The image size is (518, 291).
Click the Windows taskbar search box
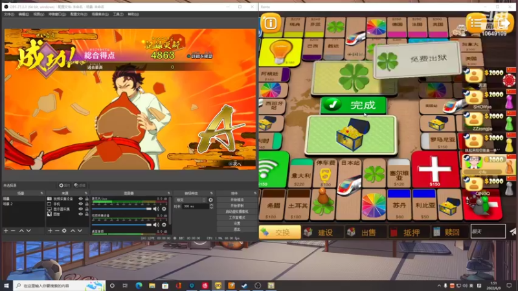(x=60, y=285)
